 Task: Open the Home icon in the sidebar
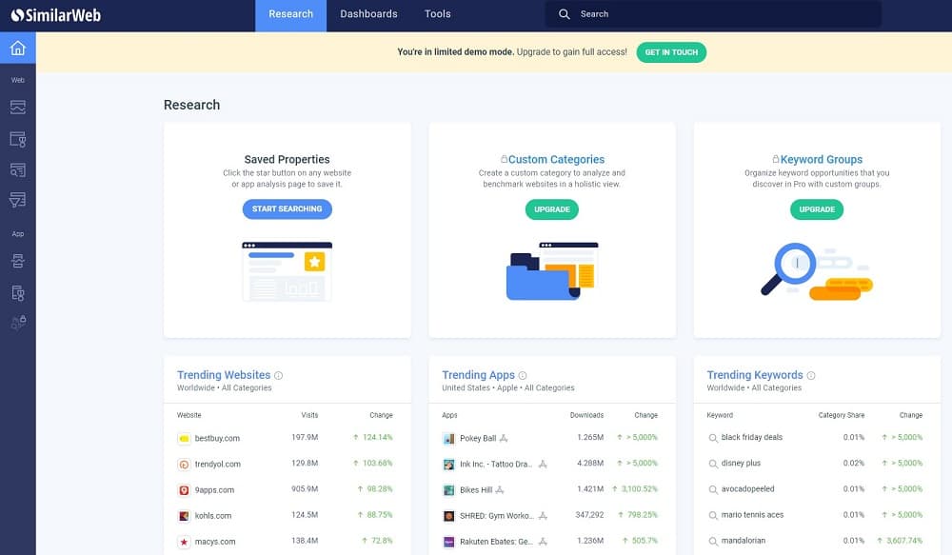click(x=17, y=48)
